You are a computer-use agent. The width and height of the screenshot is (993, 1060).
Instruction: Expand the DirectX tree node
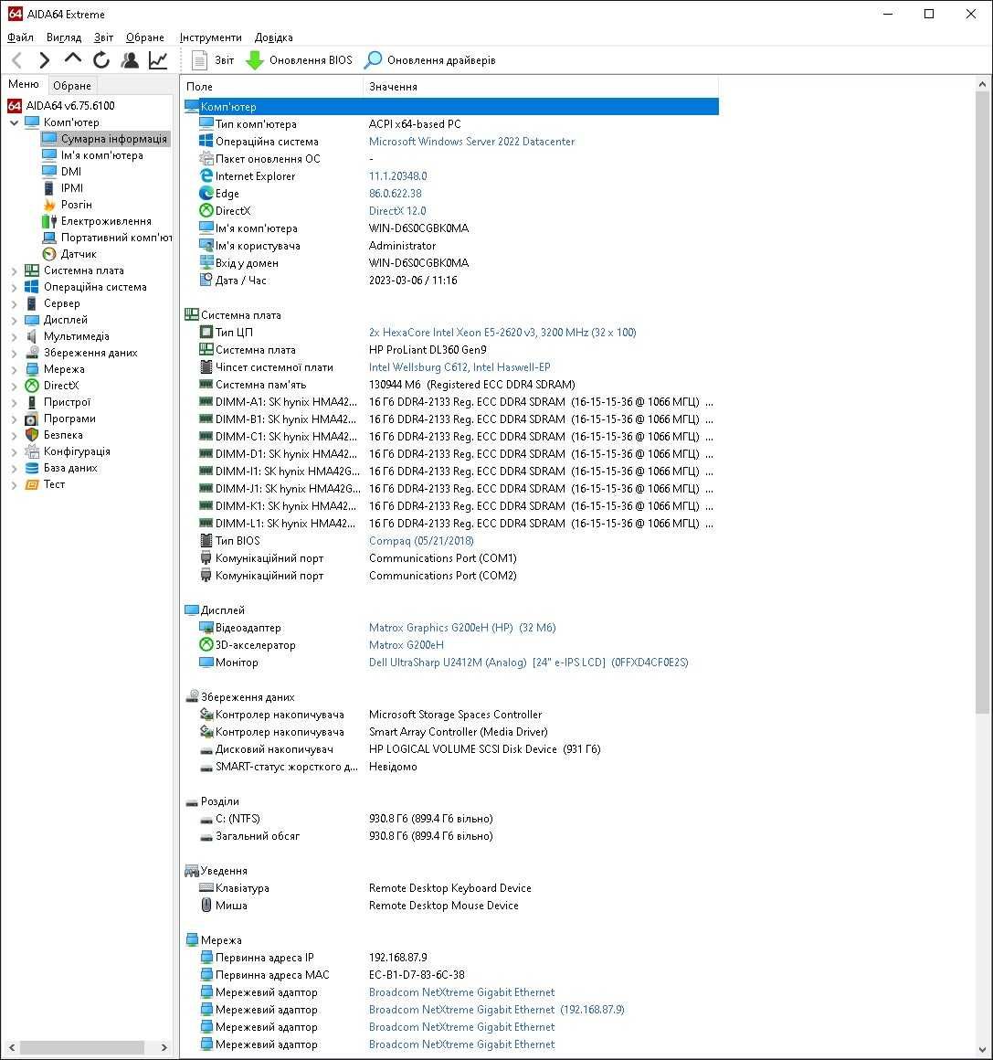(15, 386)
